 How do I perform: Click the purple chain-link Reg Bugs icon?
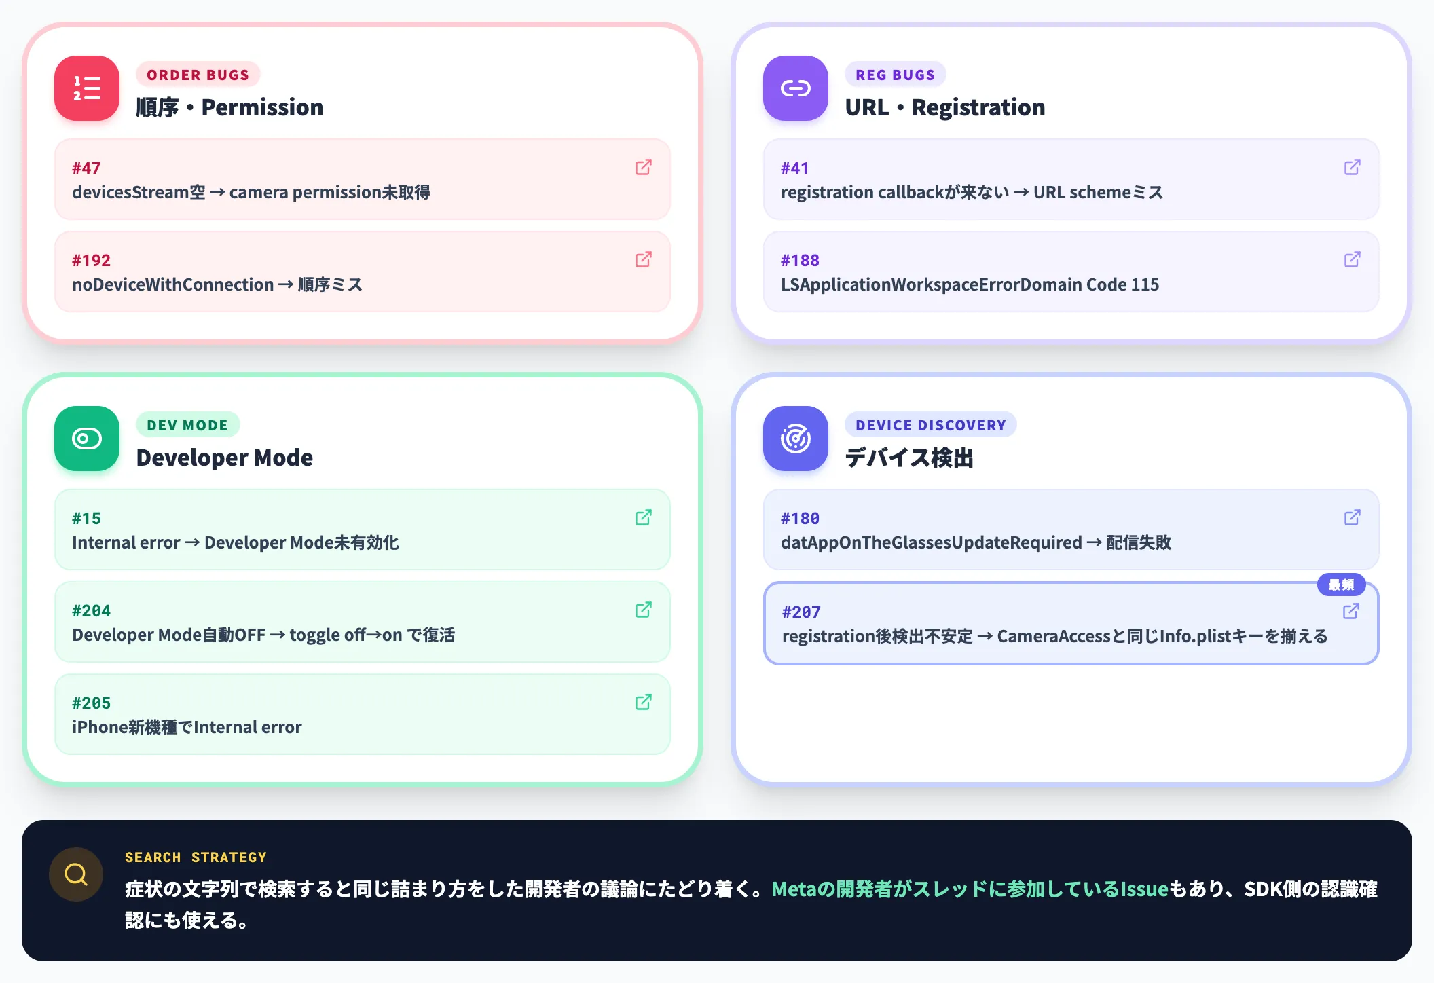(796, 88)
